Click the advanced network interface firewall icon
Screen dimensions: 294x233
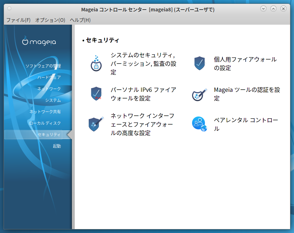pos(96,124)
